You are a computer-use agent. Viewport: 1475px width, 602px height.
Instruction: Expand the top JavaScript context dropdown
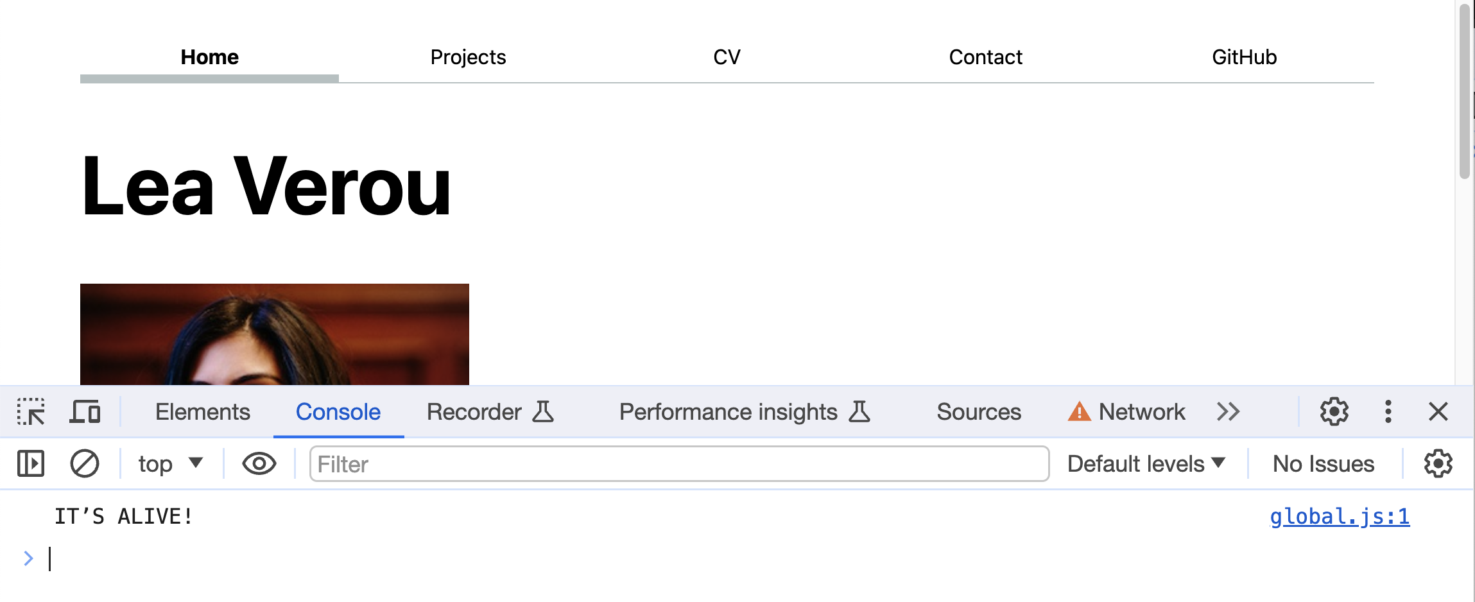click(170, 463)
